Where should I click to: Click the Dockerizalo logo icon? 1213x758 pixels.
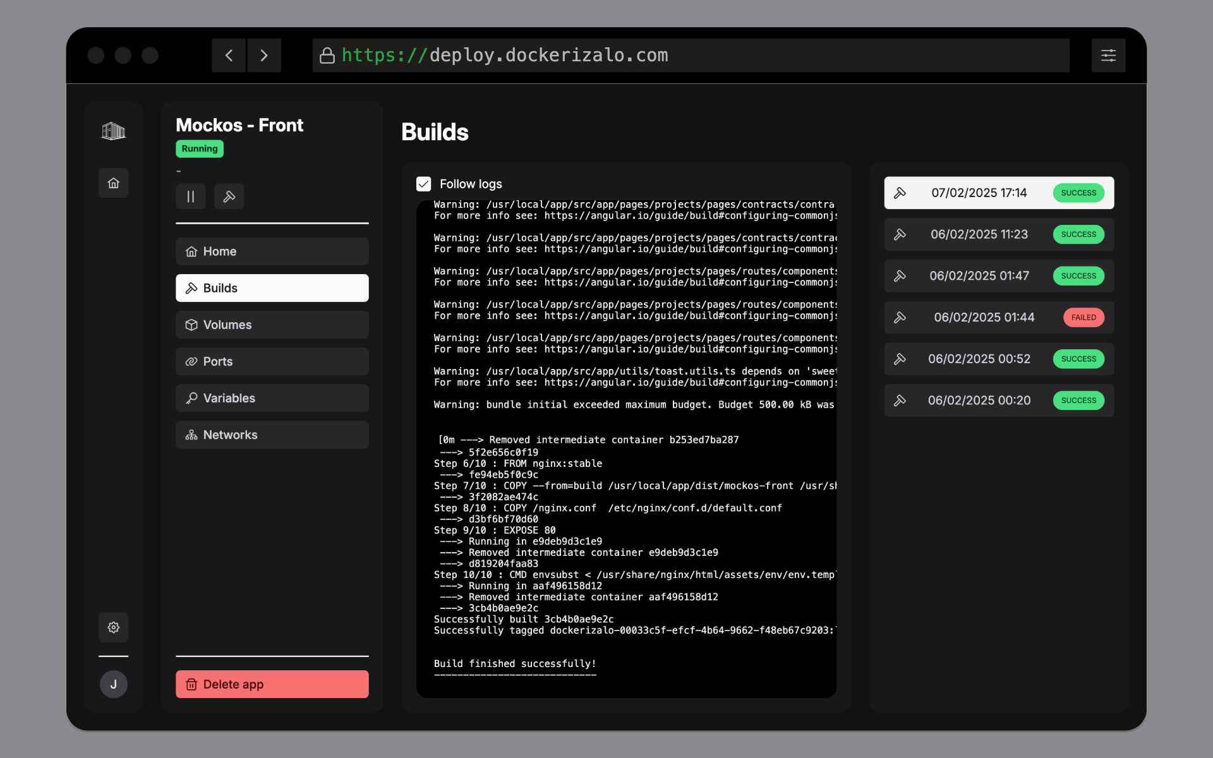[114, 131]
